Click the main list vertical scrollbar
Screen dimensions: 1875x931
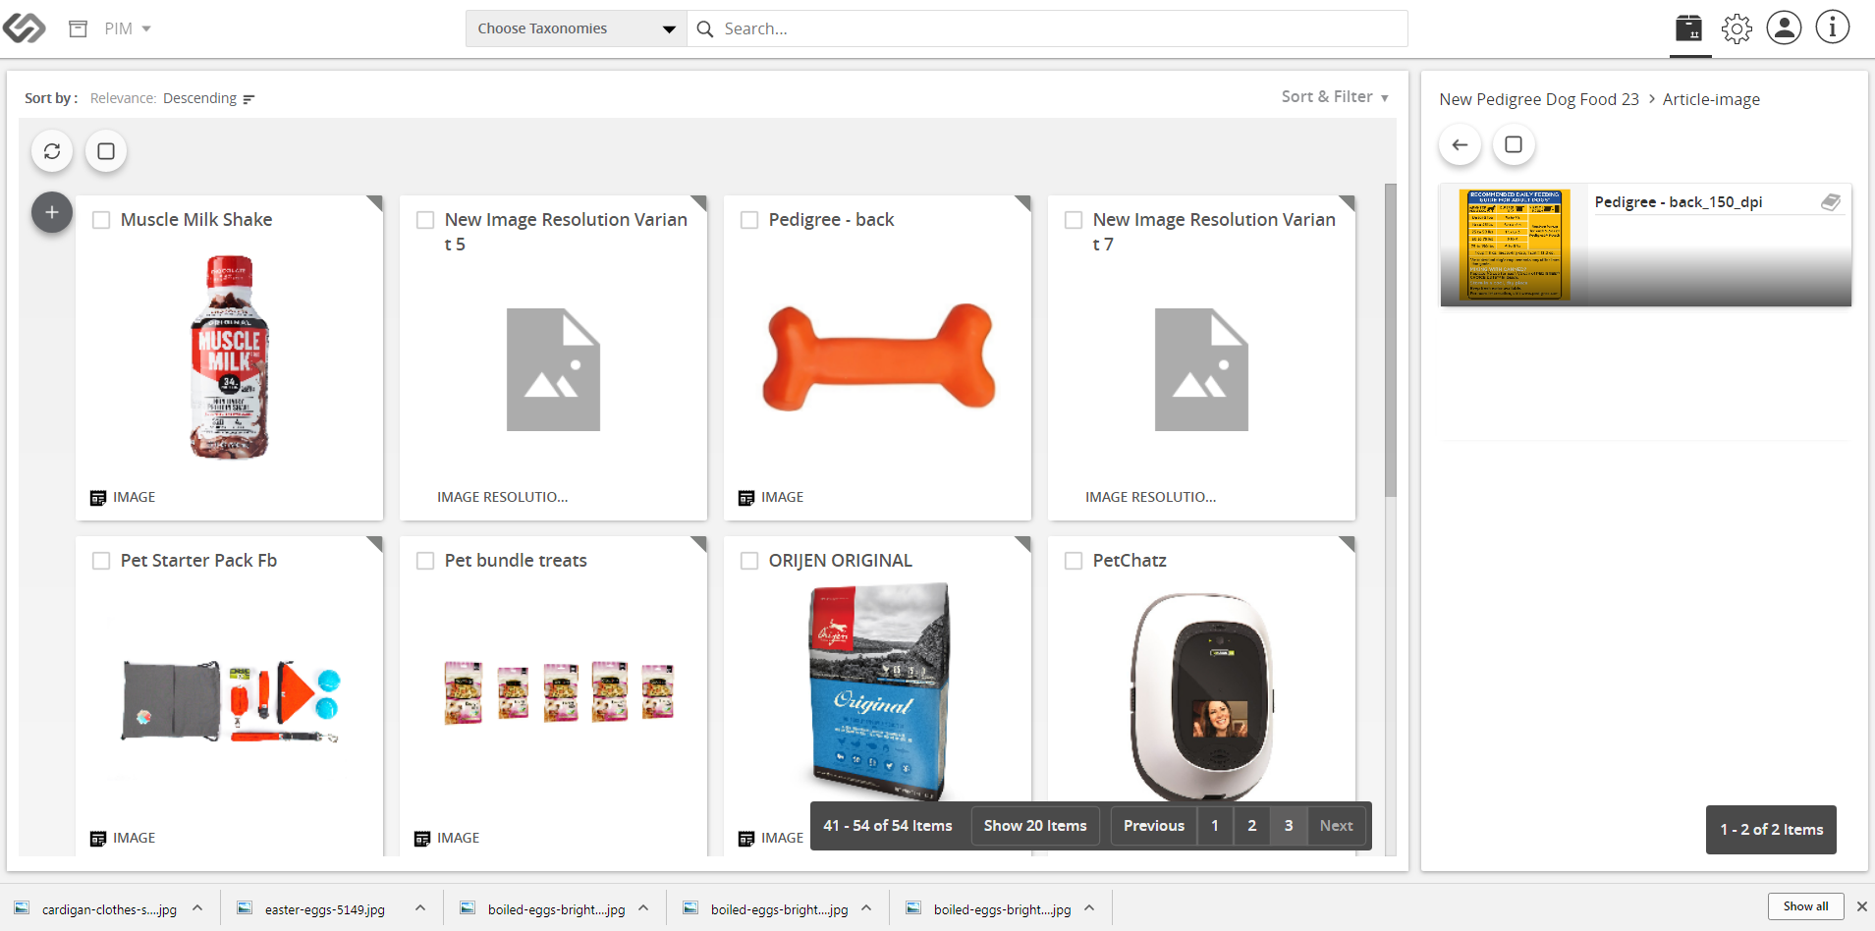pyautogui.click(x=1391, y=340)
